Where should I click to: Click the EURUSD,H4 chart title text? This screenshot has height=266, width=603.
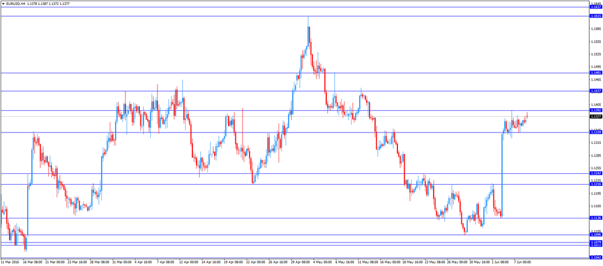pyautogui.click(x=16, y=4)
